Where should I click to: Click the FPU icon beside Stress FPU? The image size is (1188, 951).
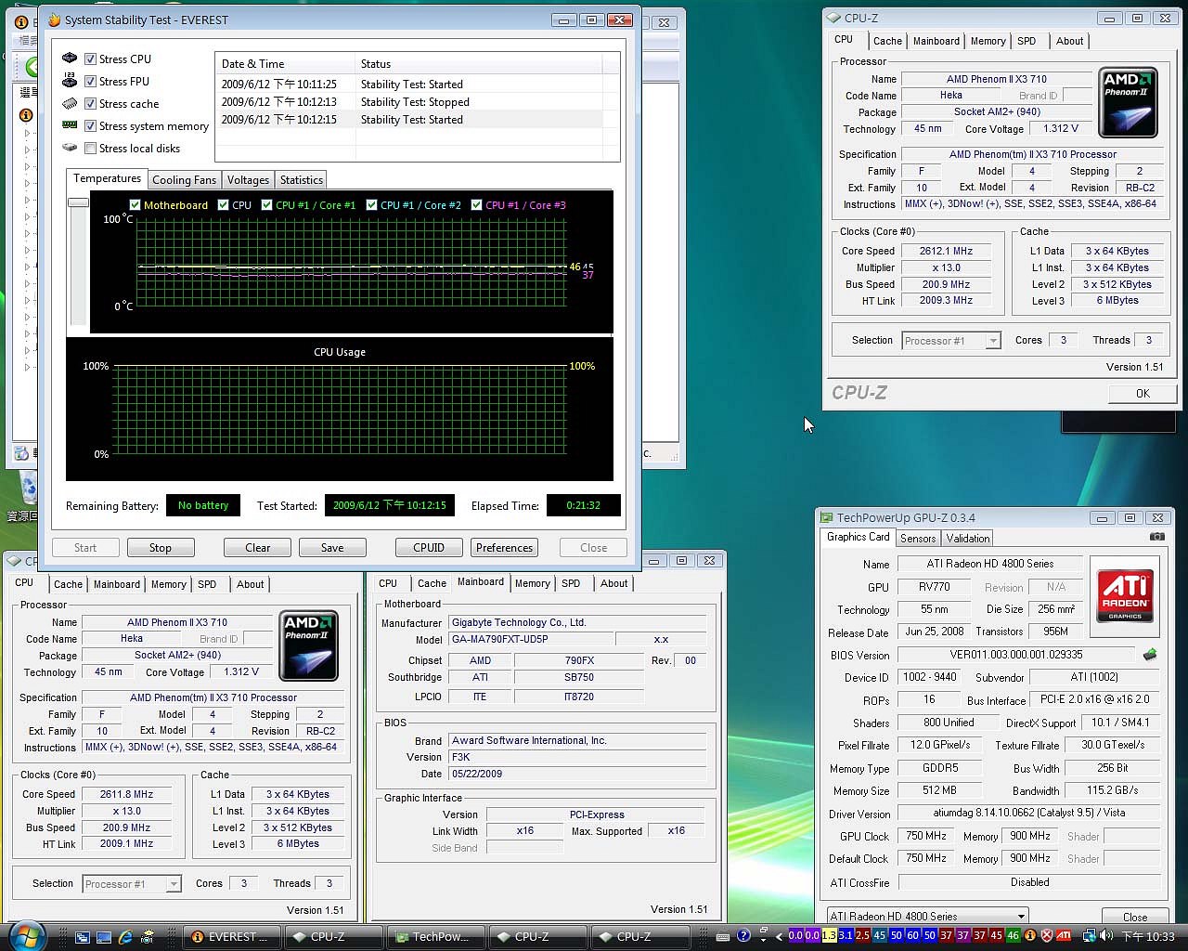coord(70,81)
